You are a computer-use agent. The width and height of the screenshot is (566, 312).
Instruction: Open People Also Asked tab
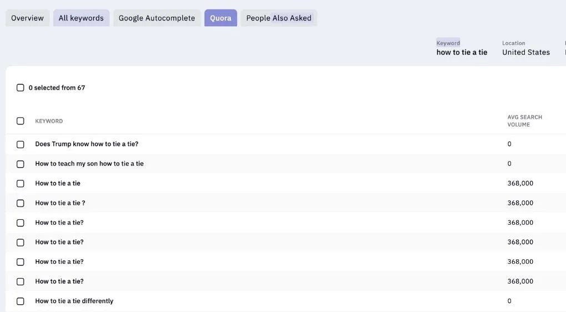point(279,18)
